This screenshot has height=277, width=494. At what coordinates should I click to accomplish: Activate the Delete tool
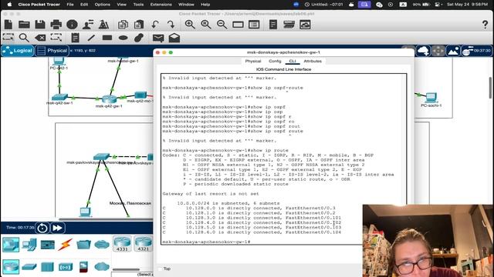tap(40, 38)
